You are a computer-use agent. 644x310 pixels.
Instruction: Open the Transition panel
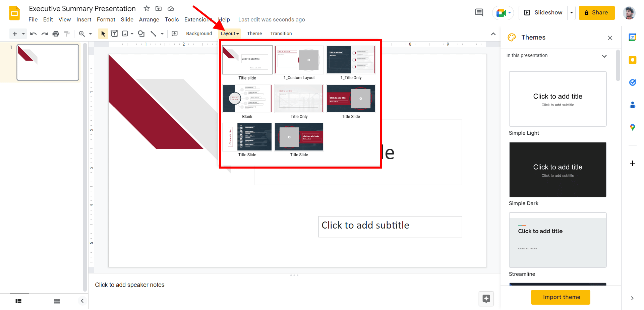(x=281, y=34)
